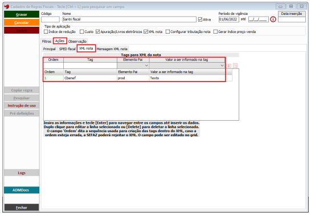Click the orange Cancelar button

tap(22, 22)
